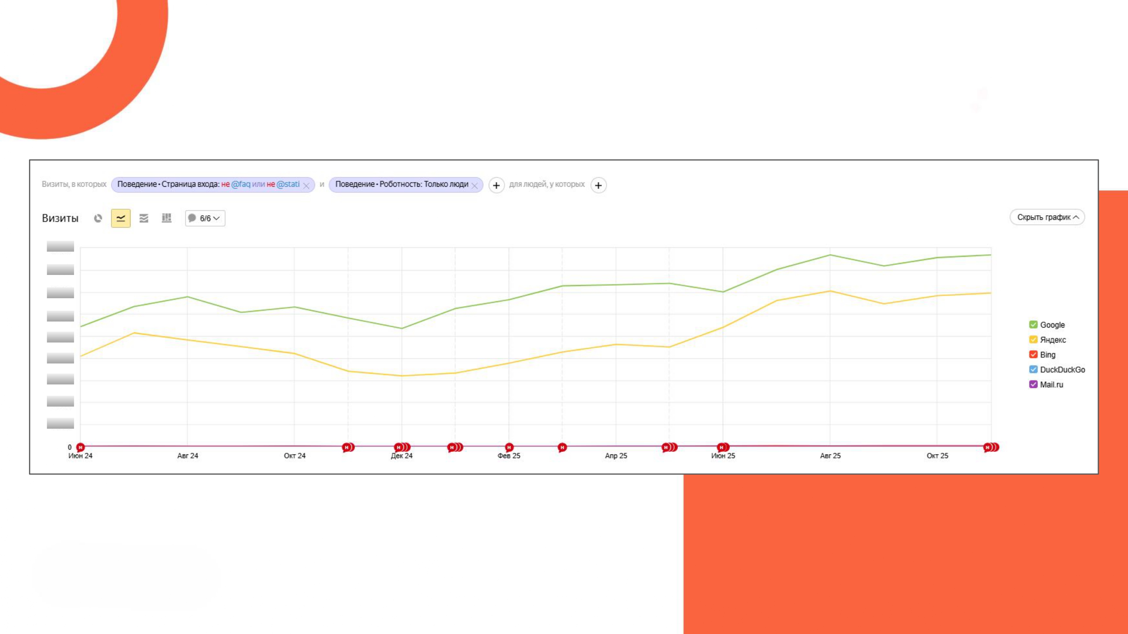Collapse chart with Скрыть график
1128x634 pixels.
(1047, 217)
